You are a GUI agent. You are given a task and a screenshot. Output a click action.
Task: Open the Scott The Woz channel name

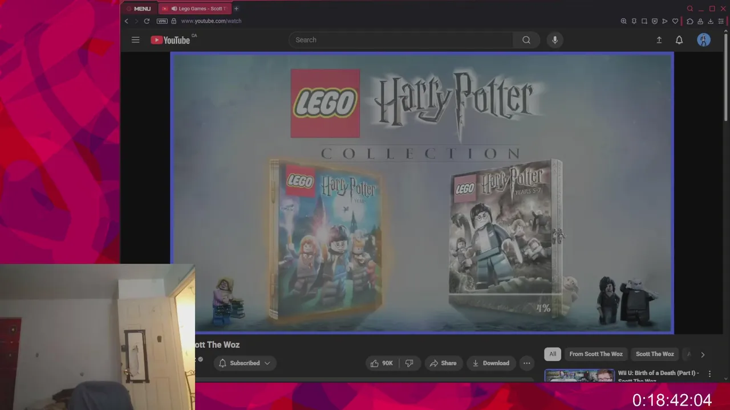coord(217,345)
